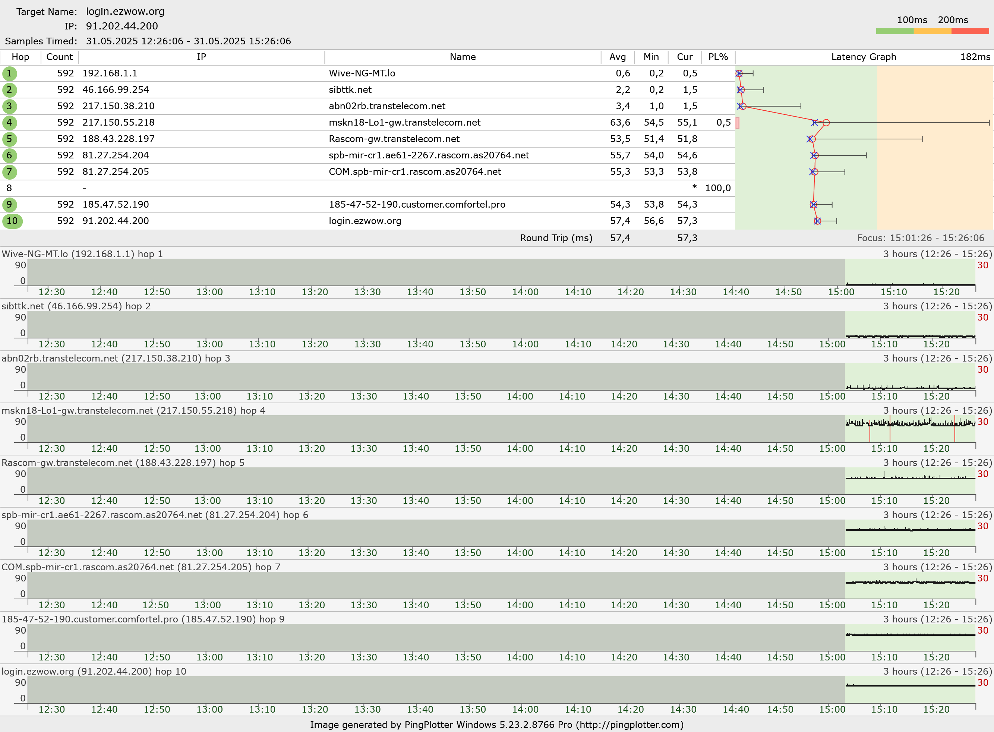
Task: Click the green hop 4 circle
Action: coord(9,123)
